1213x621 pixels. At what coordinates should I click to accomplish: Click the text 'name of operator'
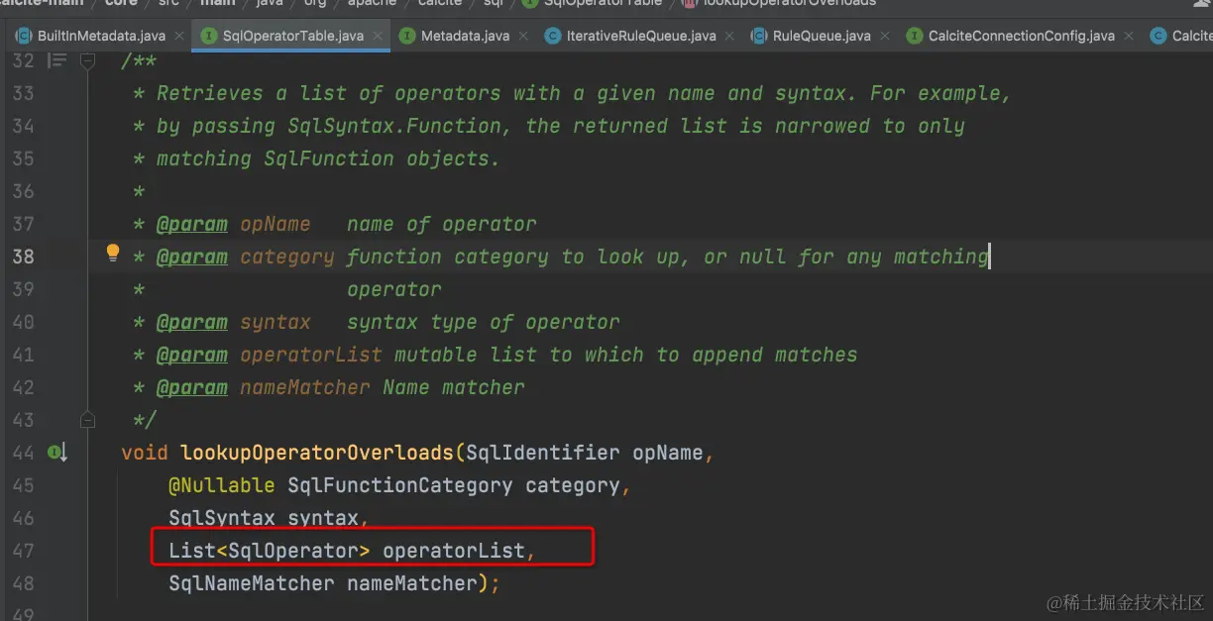[442, 224]
